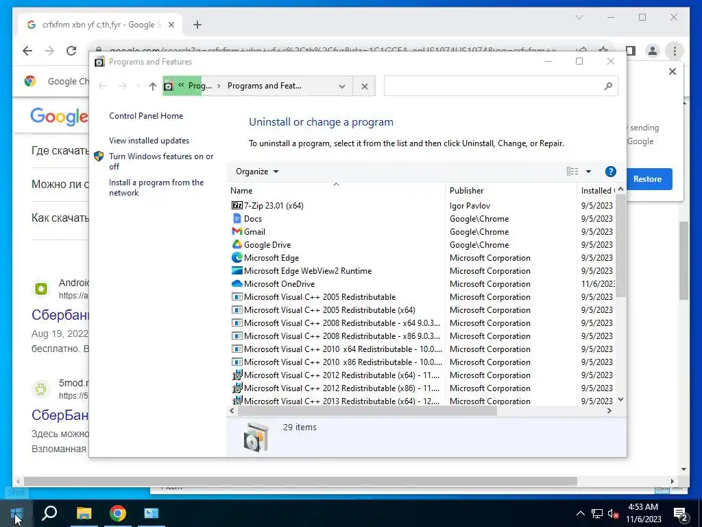This screenshot has width=702, height=527.
Task: Toggle Chrome side panel icon
Action: coord(631,51)
